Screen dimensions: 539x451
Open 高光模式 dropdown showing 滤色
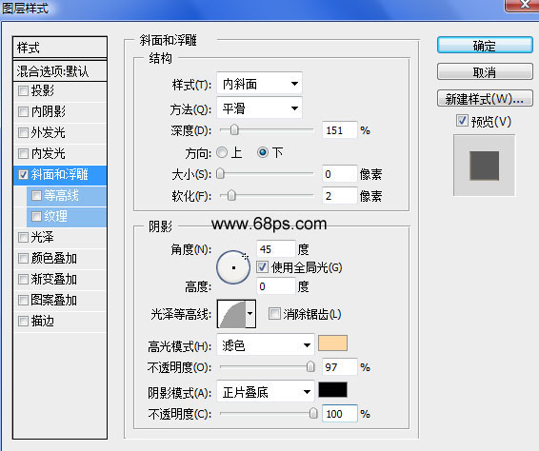pyautogui.click(x=266, y=344)
